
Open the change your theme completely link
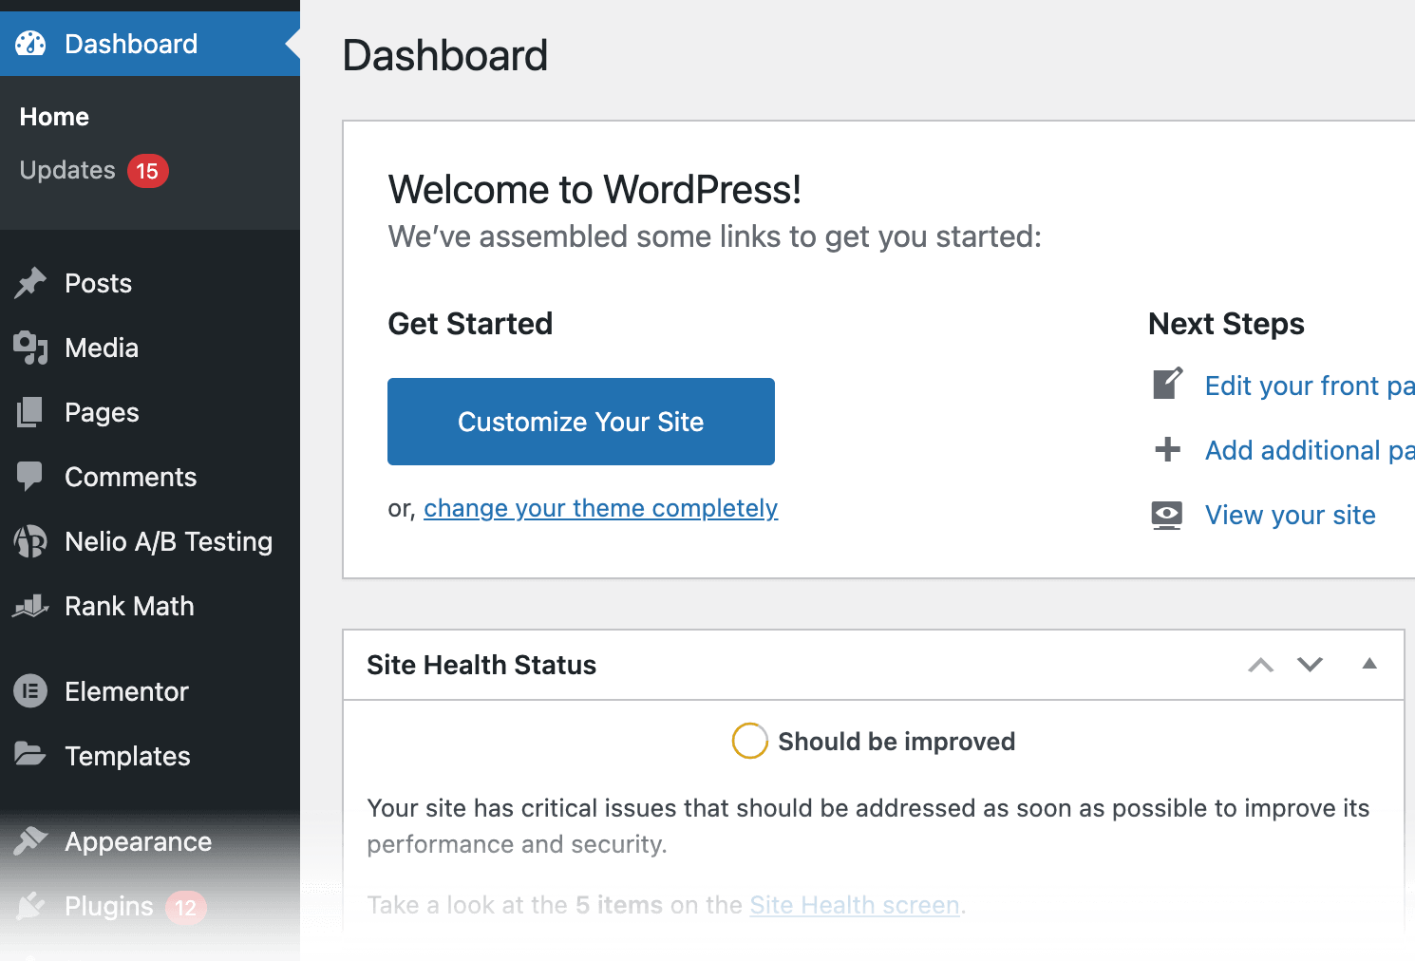coord(600,508)
